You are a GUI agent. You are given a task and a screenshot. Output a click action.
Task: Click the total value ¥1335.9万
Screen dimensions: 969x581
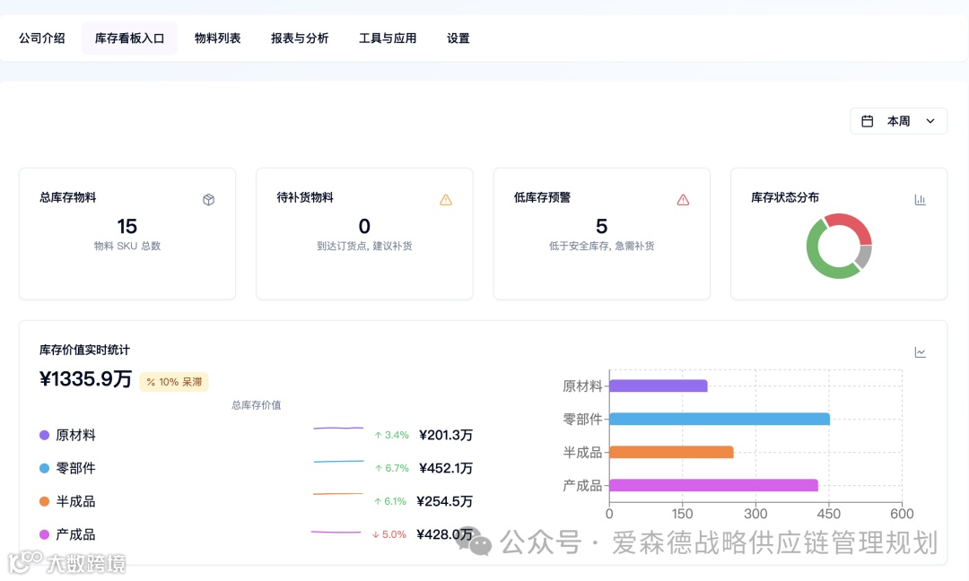(x=86, y=378)
